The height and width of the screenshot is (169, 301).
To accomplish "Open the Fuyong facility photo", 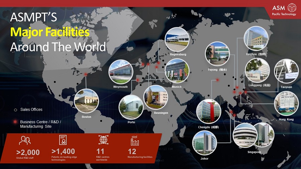I will coord(217,54).
